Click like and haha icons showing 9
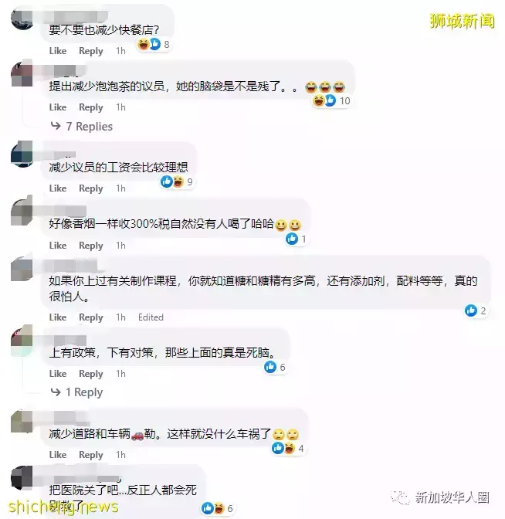This screenshot has height=519, width=505. 176,181
